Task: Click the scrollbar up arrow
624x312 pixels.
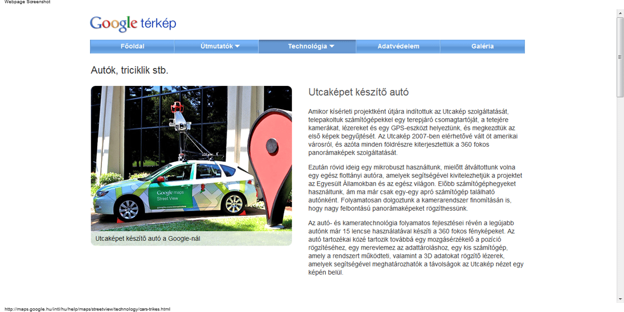Action: click(x=620, y=13)
